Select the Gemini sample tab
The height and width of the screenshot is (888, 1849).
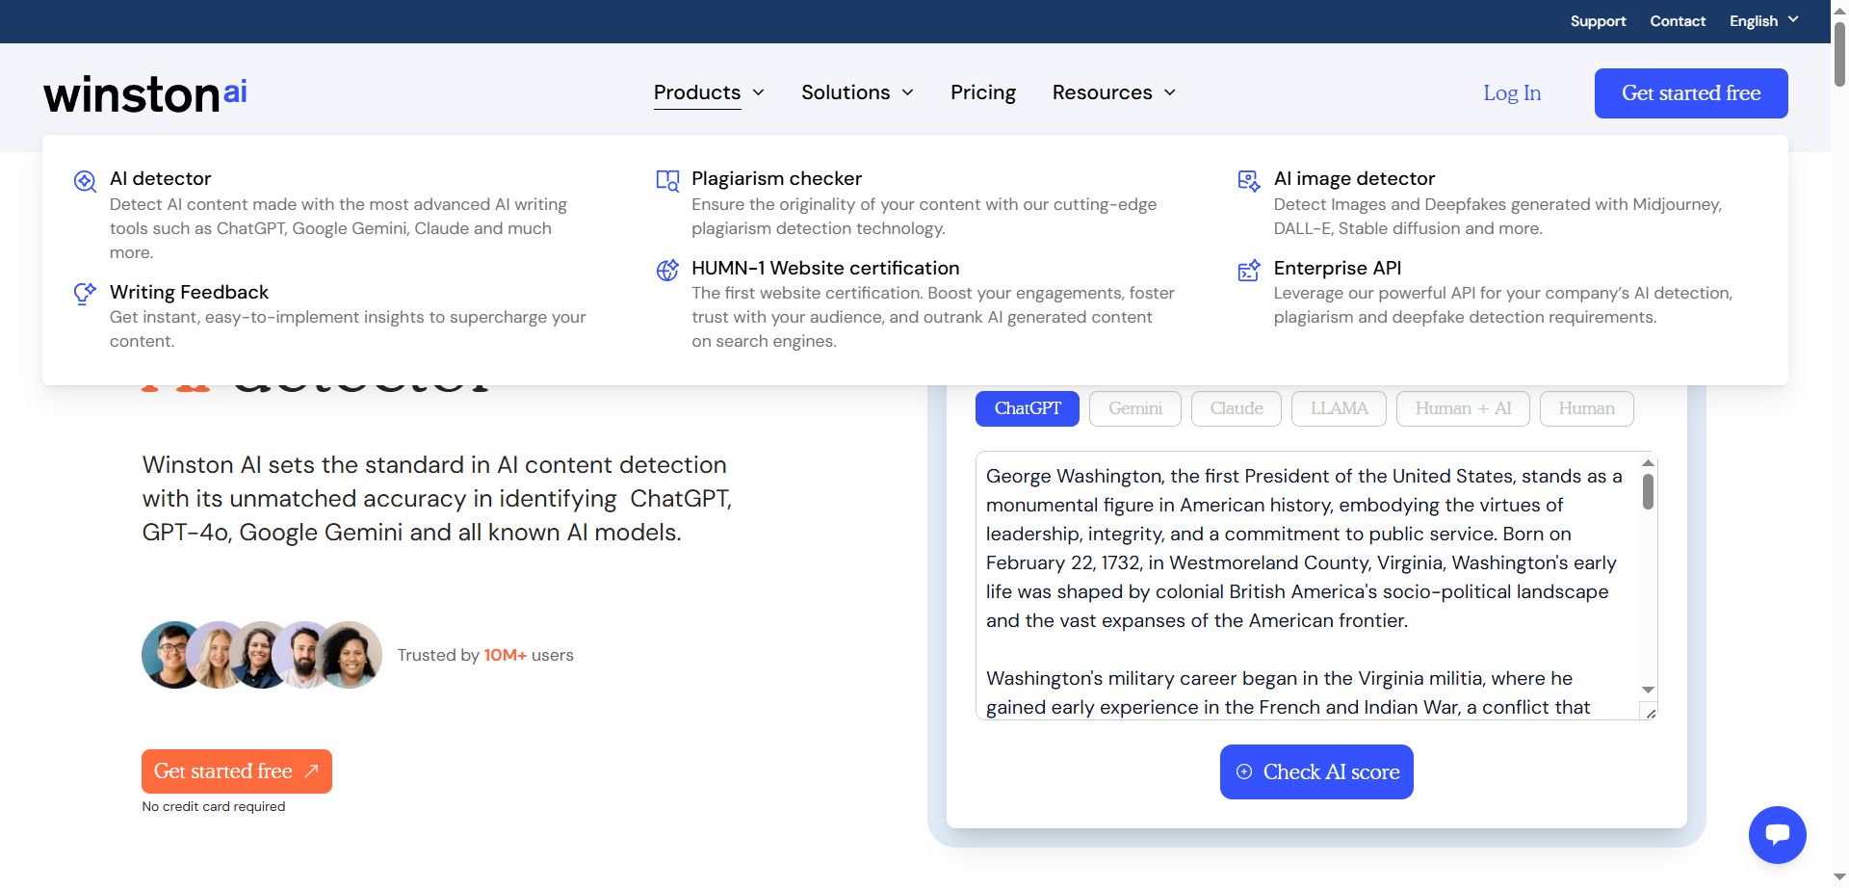pos(1135,408)
